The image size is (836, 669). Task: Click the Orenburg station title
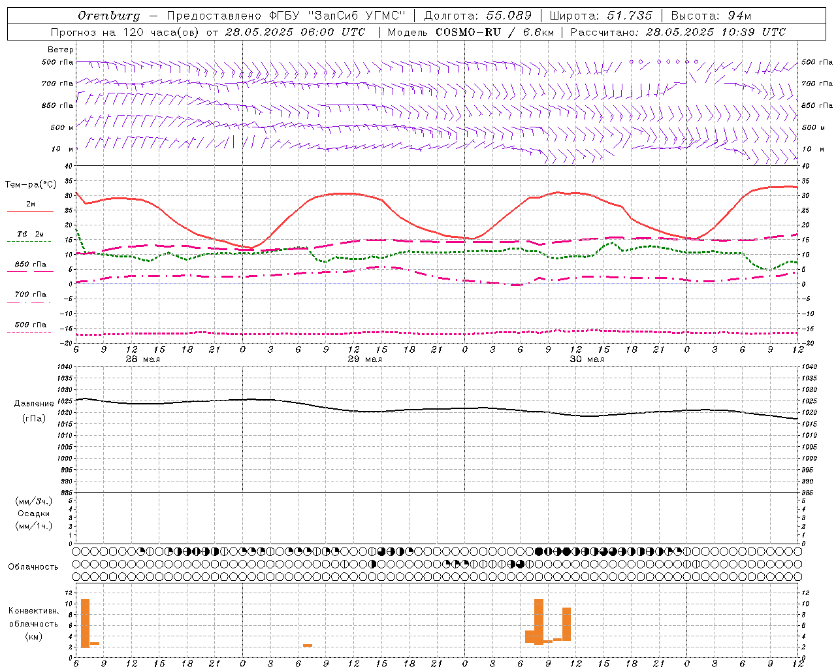(x=109, y=16)
